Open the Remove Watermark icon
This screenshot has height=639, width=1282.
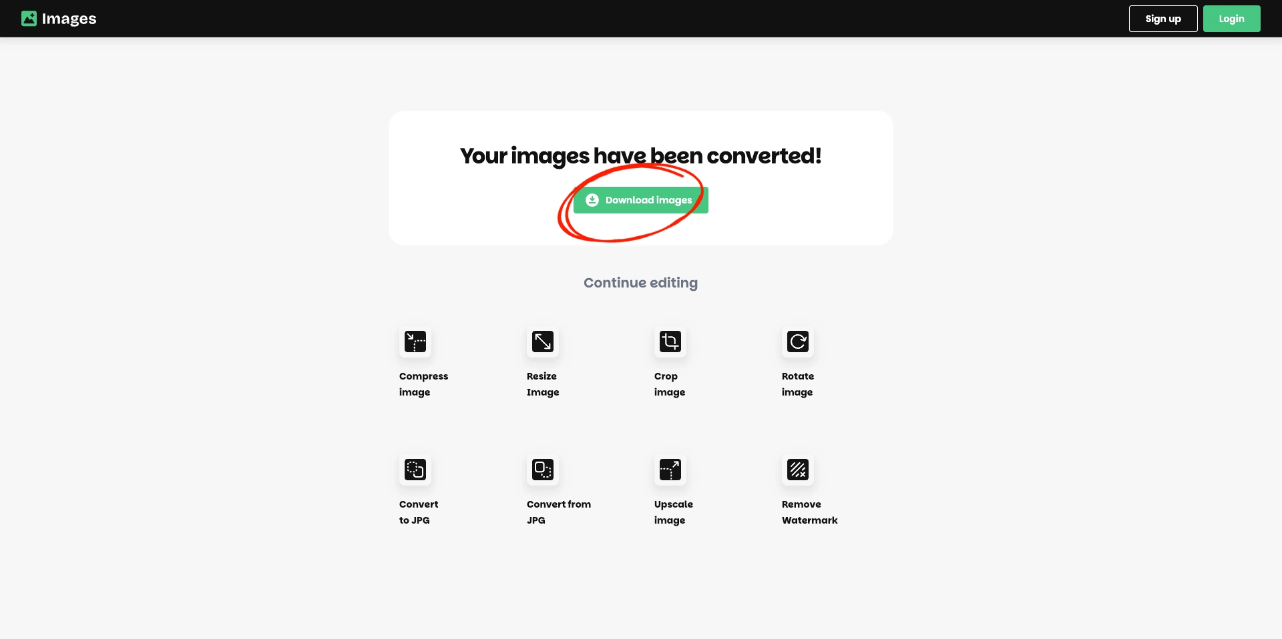tap(798, 470)
